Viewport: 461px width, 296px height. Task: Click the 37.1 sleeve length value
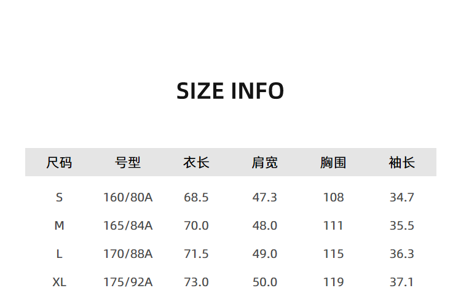(402, 282)
